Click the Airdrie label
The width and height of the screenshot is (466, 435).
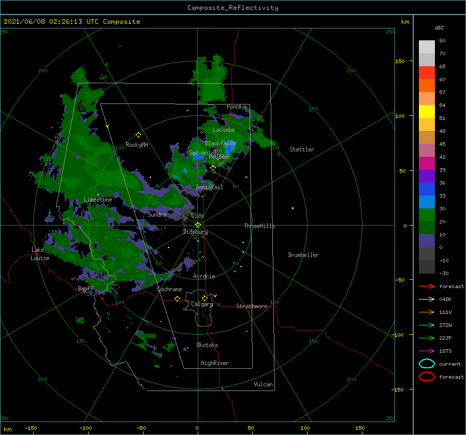coord(204,276)
